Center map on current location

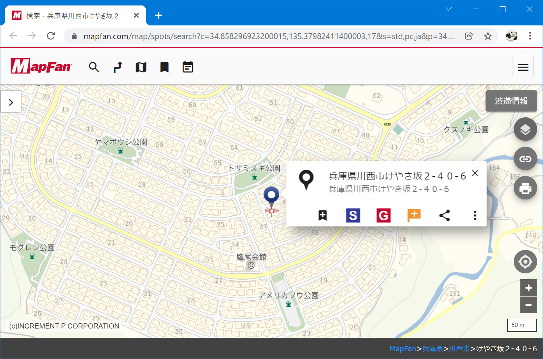coord(525,262)
